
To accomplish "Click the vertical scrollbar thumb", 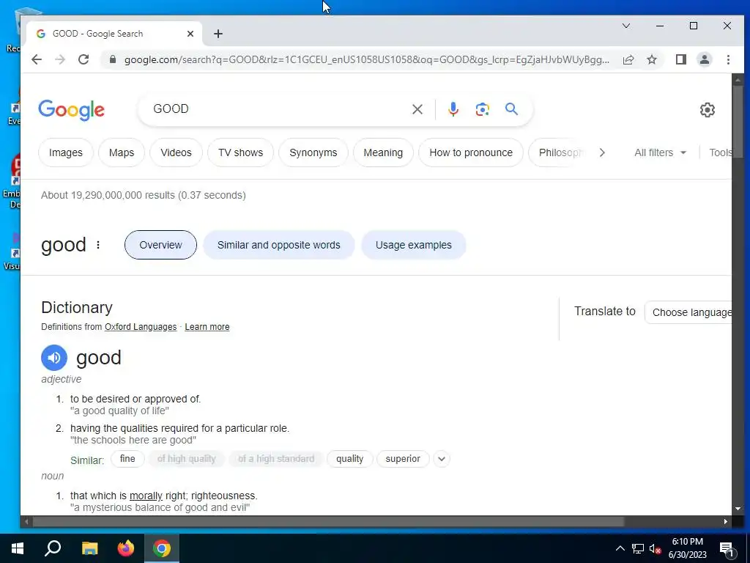I will pos(738,122).
